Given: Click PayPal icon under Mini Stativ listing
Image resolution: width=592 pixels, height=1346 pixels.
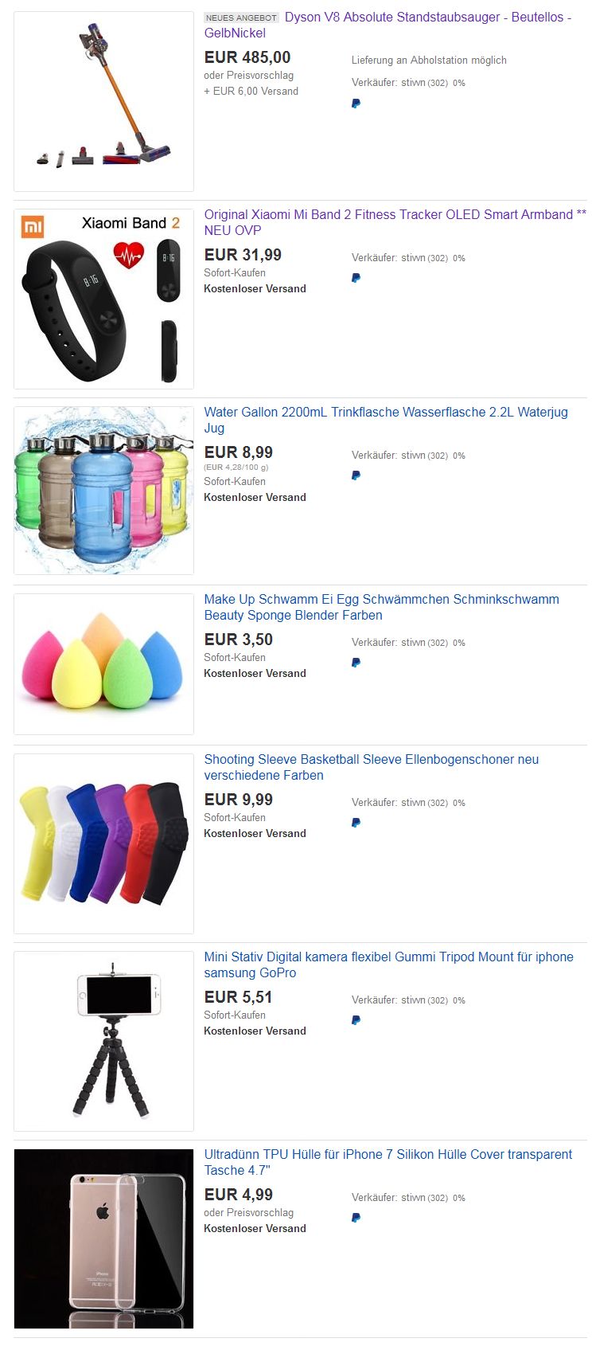Looking at the screenshot, I should (356, 1021).
